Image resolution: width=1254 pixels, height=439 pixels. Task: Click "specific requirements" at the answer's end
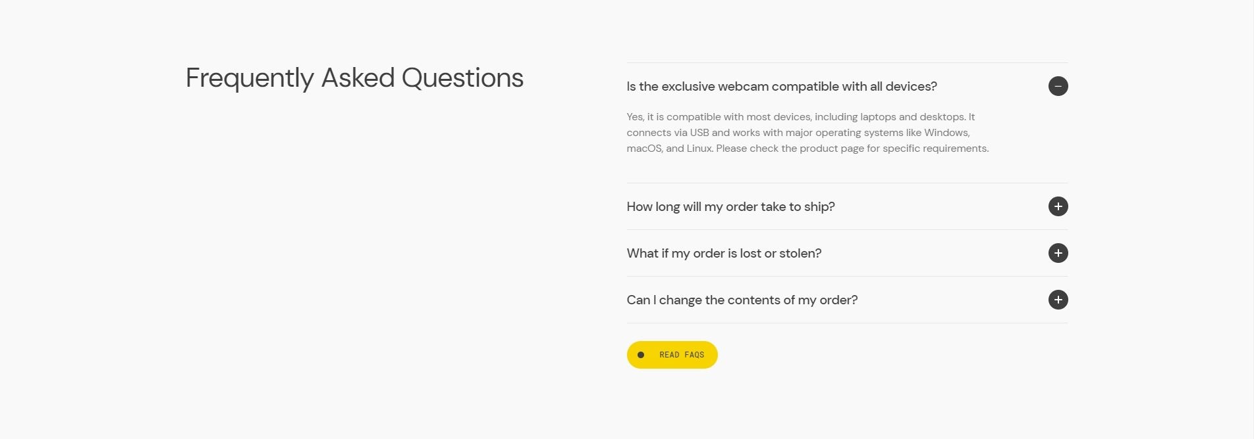(x=935, y=149)
